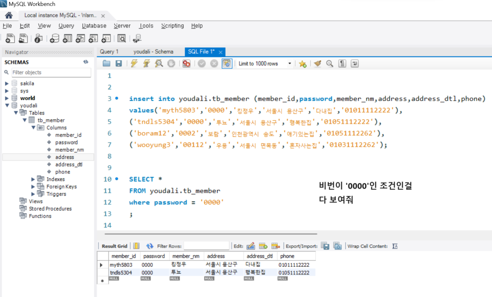This screenshot has height=297, width=492.
Task: Insert a new row icon in result toolbar
Action: (263, 246)
